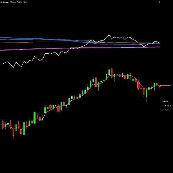Click the white indicator line at its highest peak
The image size is (173, 173).
(109, 35)
